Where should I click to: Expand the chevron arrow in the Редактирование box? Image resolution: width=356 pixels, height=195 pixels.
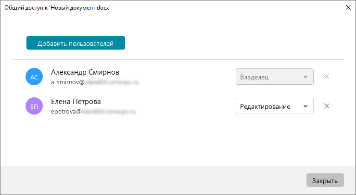click(305, 106)
